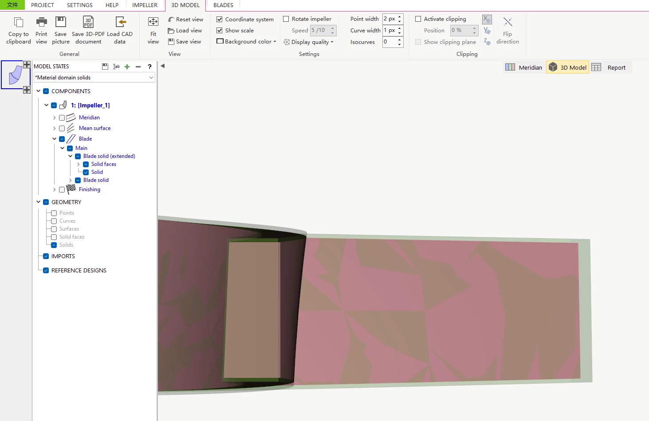Open IMPELLER ribbon tab
Viewport: 649px width, 421px height.
coord(145,5)
